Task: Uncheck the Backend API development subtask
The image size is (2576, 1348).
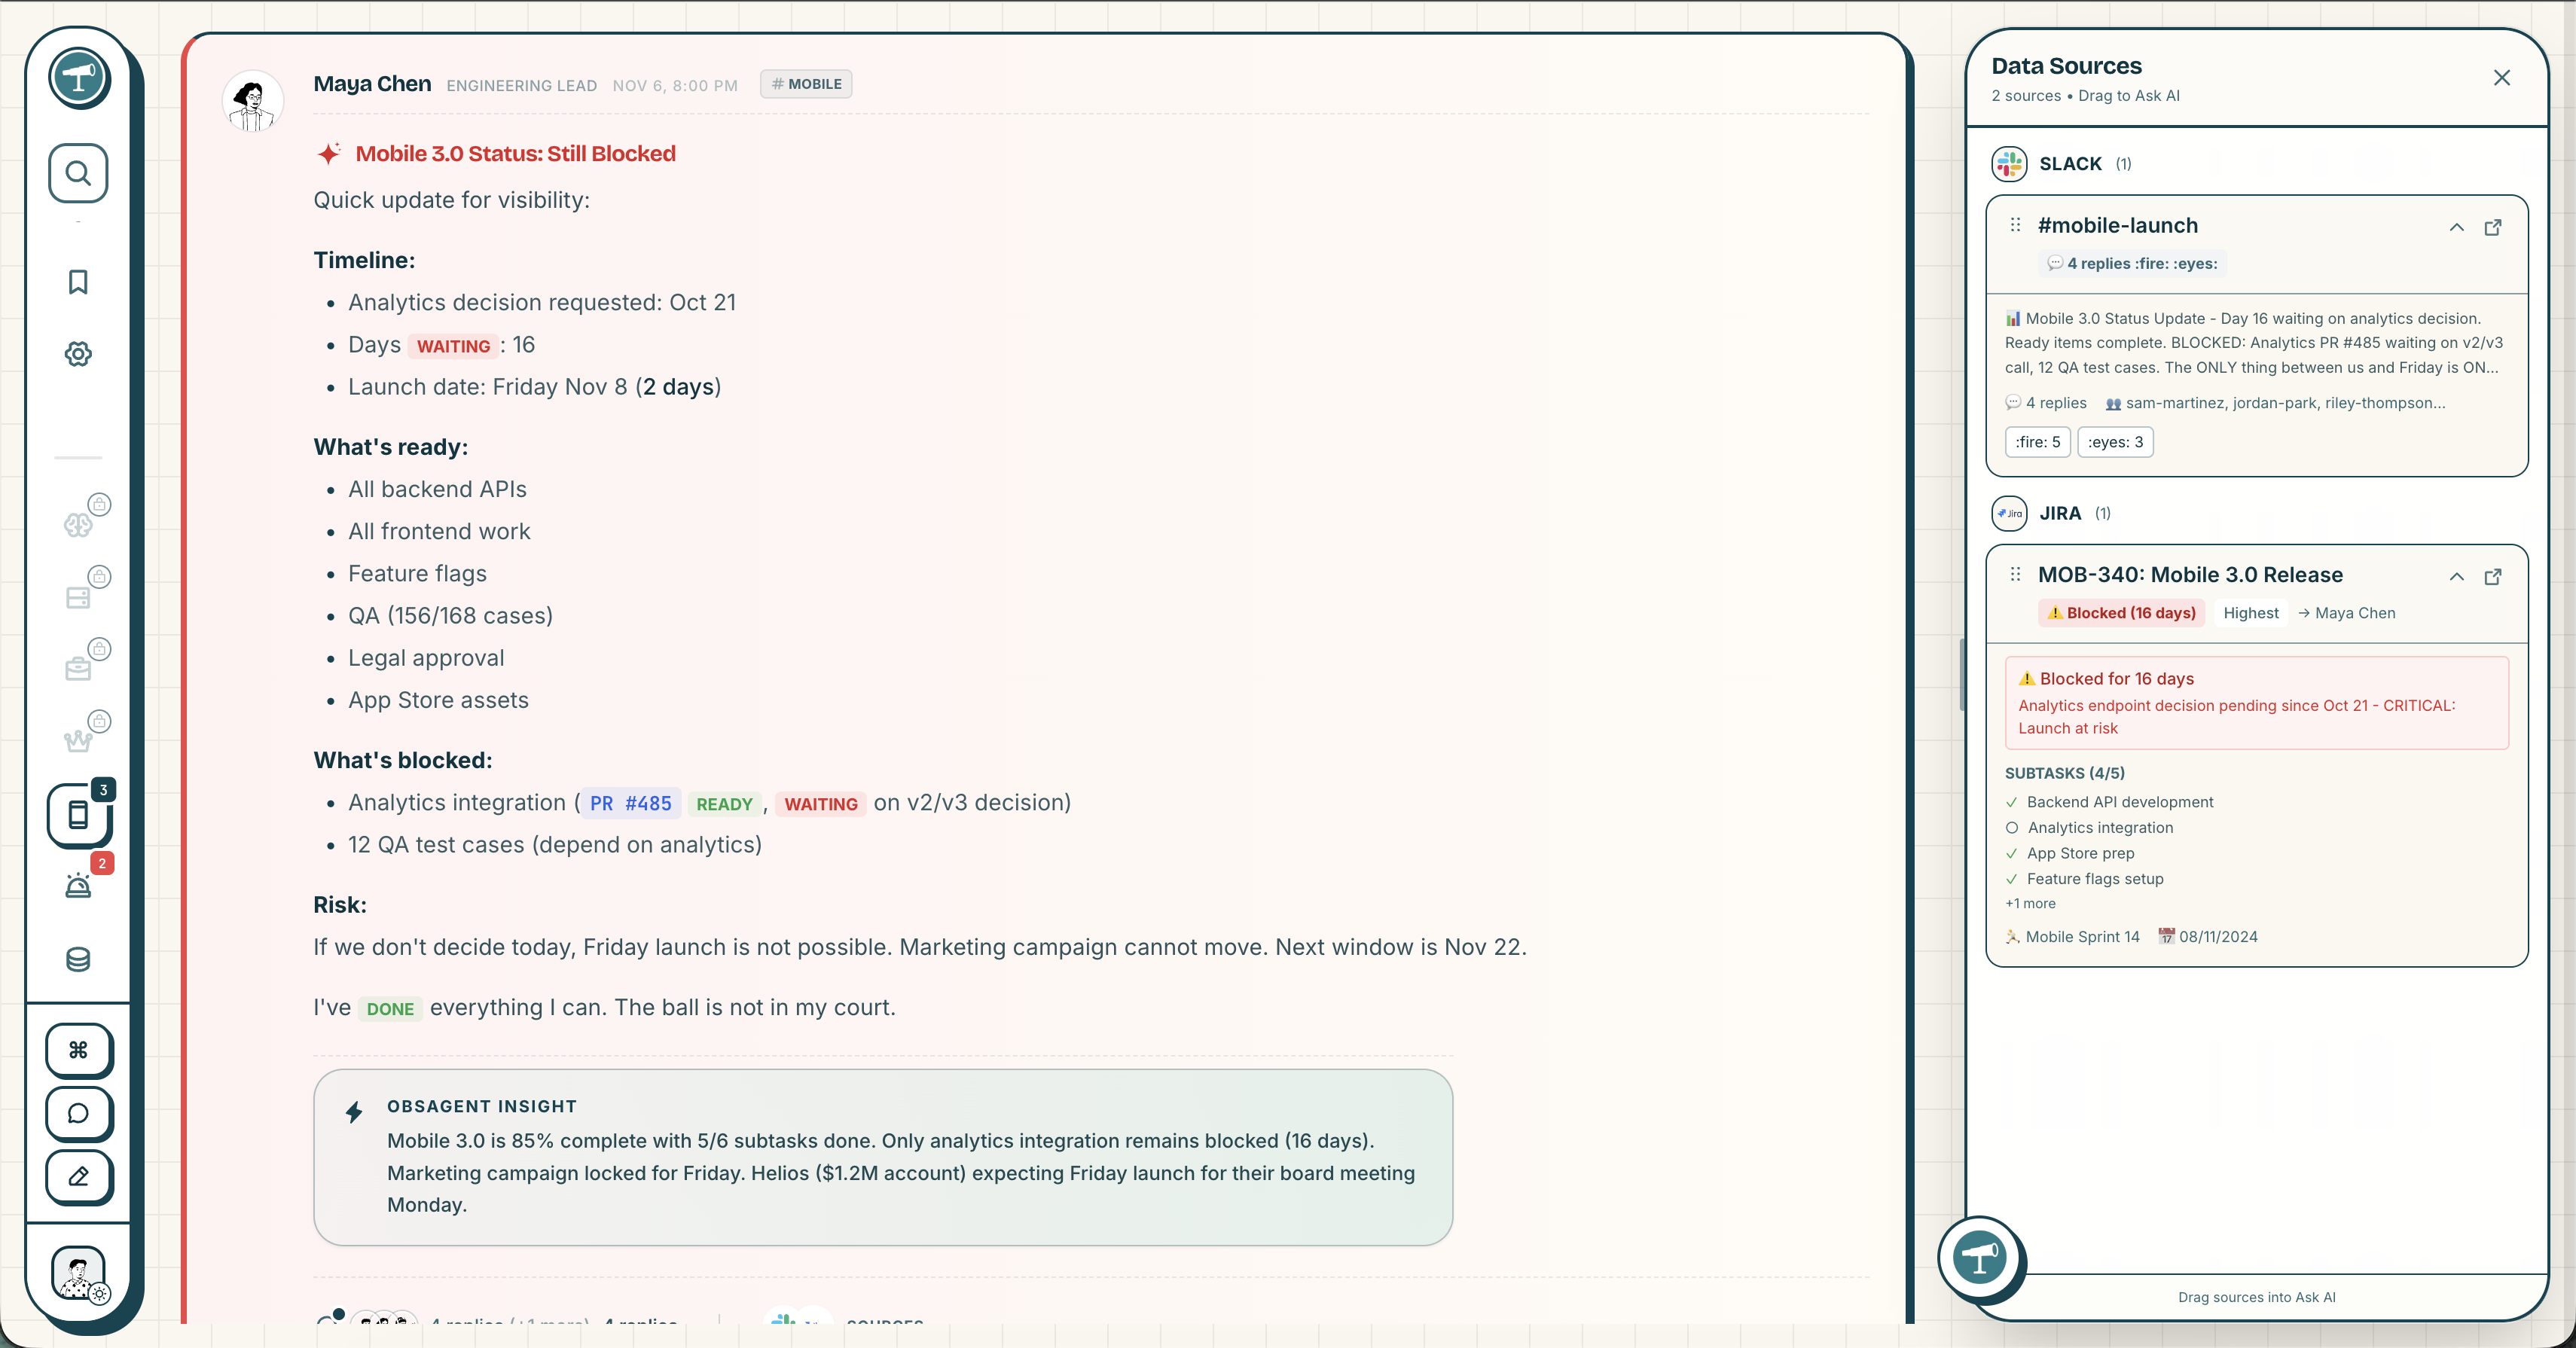Action: [2012, 802]
